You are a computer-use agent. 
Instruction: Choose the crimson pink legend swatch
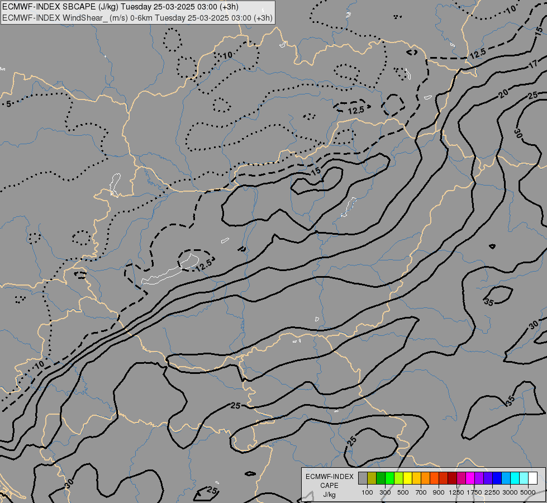tap(461, 478)
